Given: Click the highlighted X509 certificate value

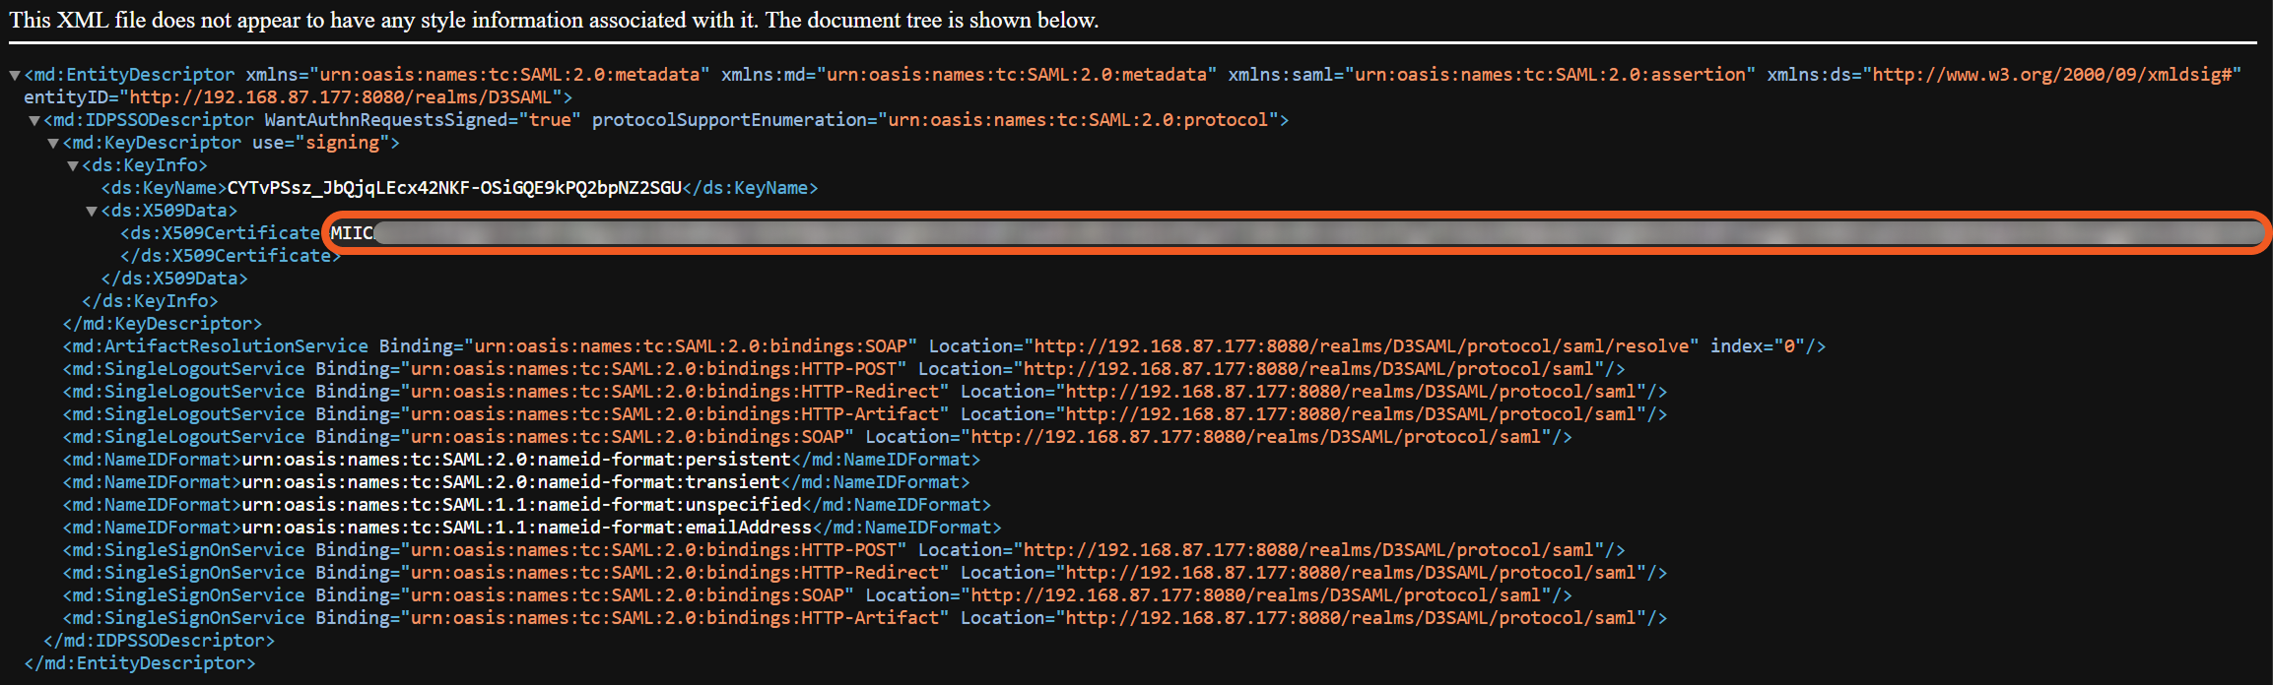Looking at the screenshot, I should tap(1281, 233).
